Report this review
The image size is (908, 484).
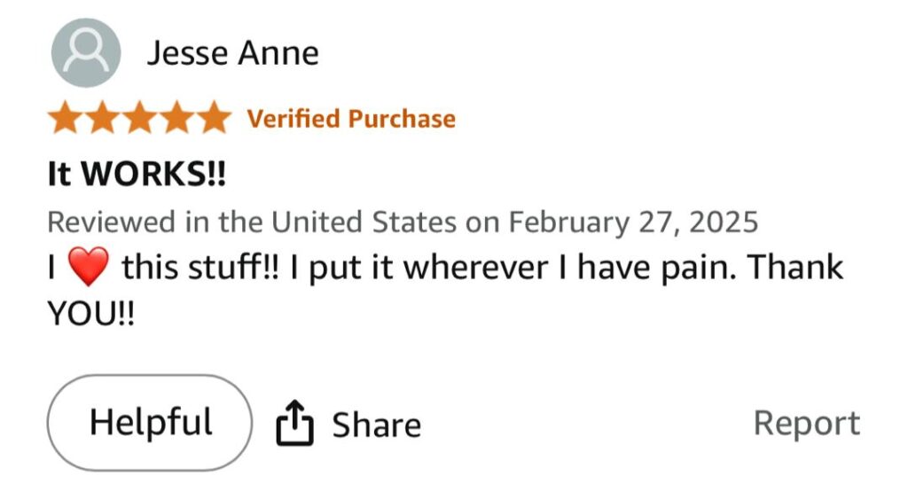pyautogui.click(x=806, y=424)
